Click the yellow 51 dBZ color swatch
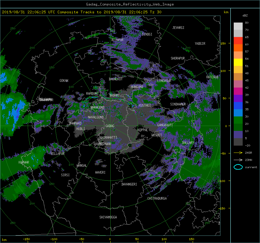This screenshot has width=260, height=243. click(x=238, y=62)
